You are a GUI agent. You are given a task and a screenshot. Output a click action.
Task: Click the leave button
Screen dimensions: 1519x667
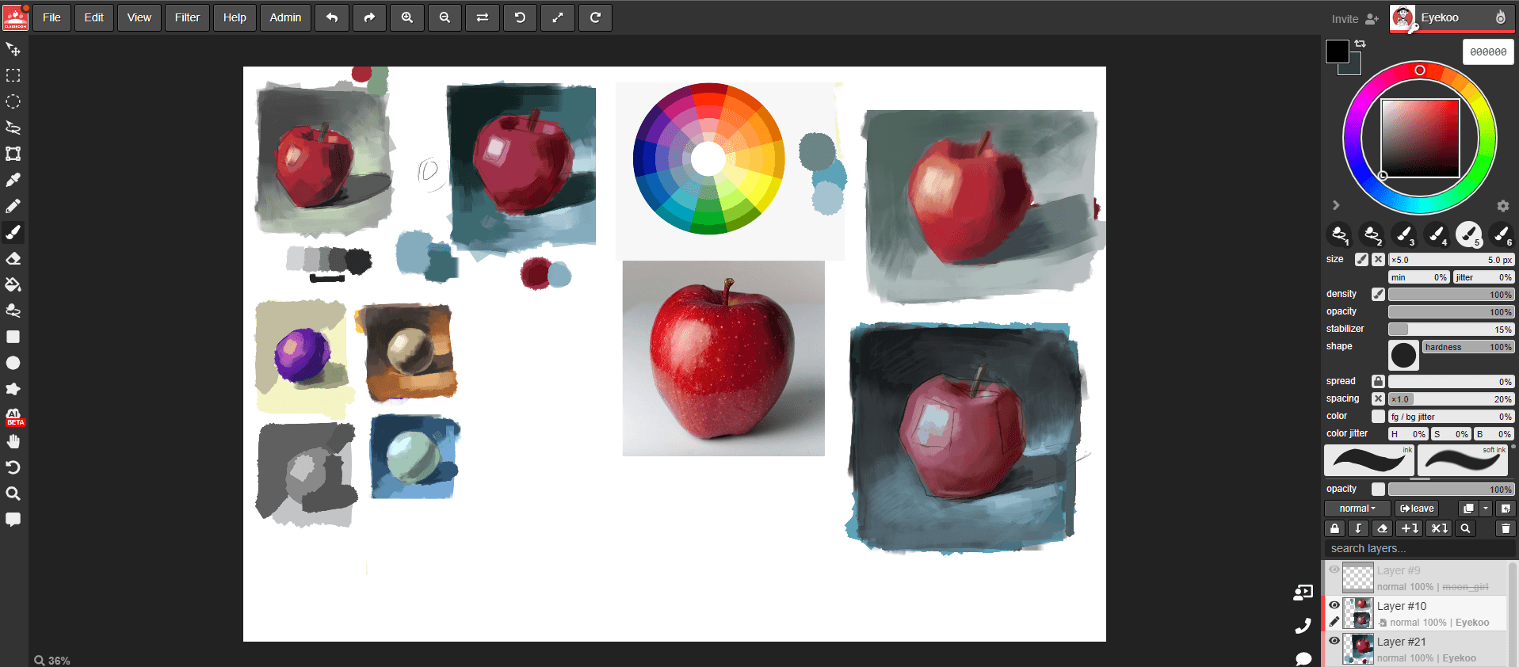point(1416,509)
